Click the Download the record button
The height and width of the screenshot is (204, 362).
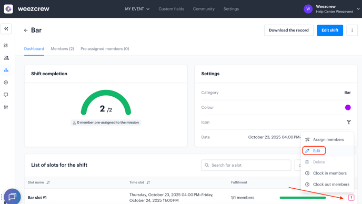coord(288,30)
